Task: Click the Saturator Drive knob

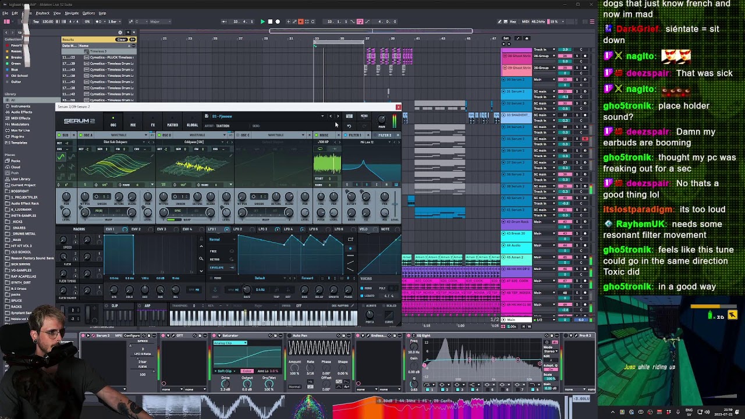Action: coord(225,384)
